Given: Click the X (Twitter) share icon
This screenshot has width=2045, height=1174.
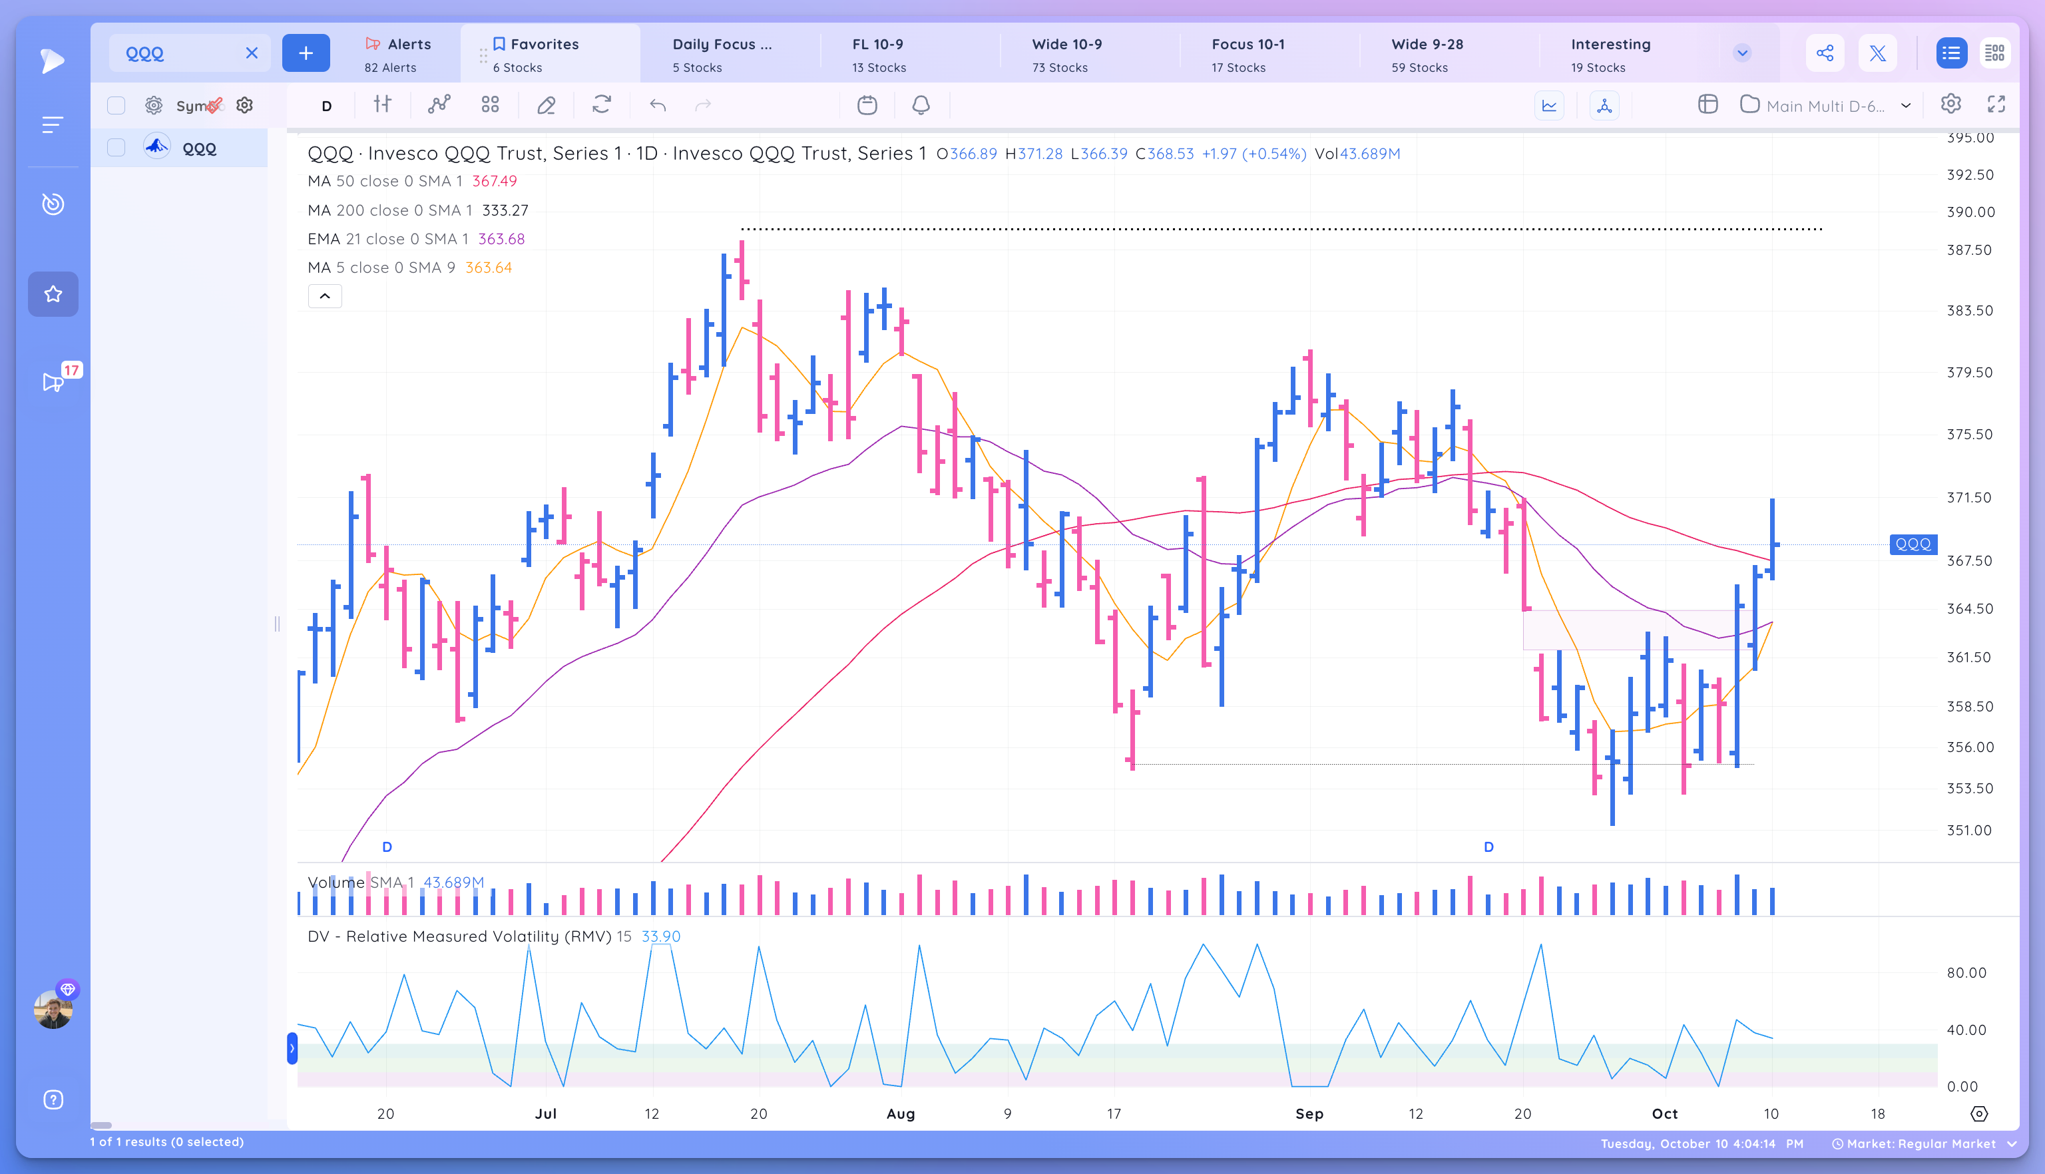Looking at the screenshot, I should (x=1877, y=53).
